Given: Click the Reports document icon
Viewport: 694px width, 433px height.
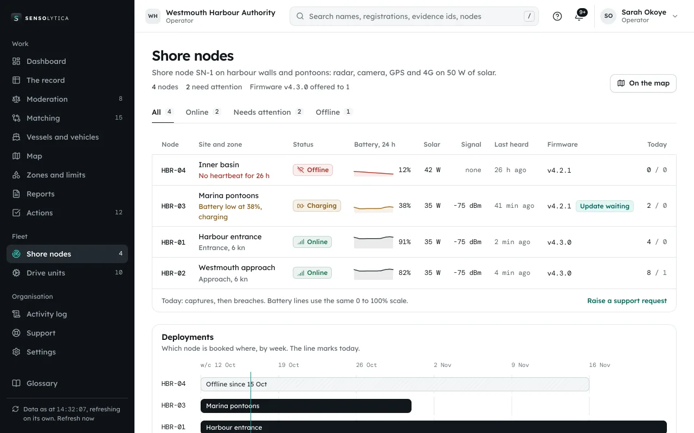Looking at the screenshot, I should click(x=16, y=194).
